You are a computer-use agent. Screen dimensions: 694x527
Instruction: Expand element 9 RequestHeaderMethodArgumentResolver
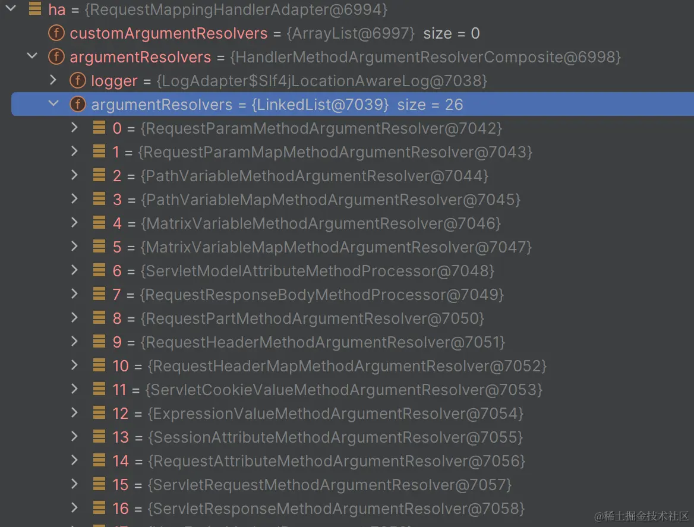click(74, 342)
